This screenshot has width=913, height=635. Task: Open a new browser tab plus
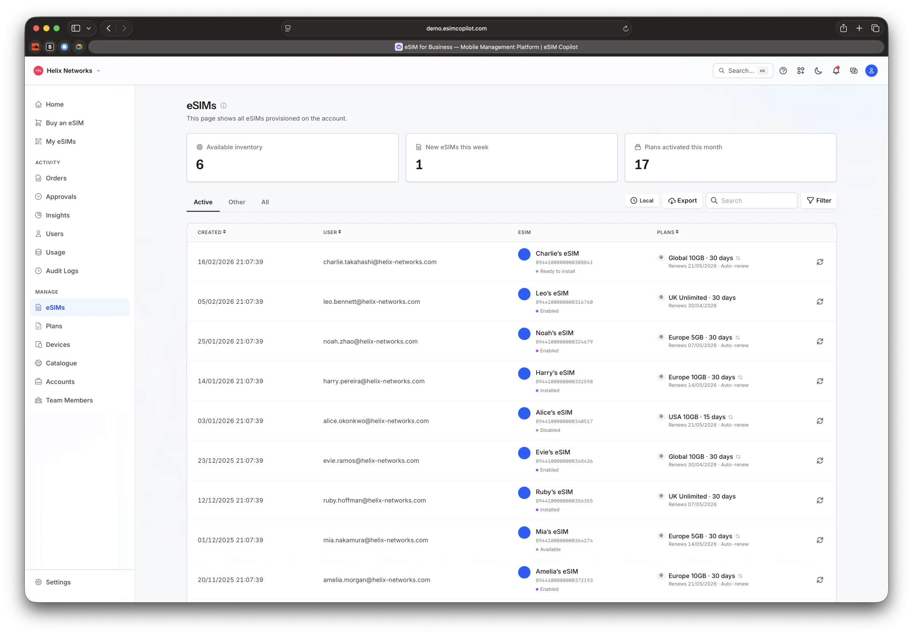[x=859, y=28]
